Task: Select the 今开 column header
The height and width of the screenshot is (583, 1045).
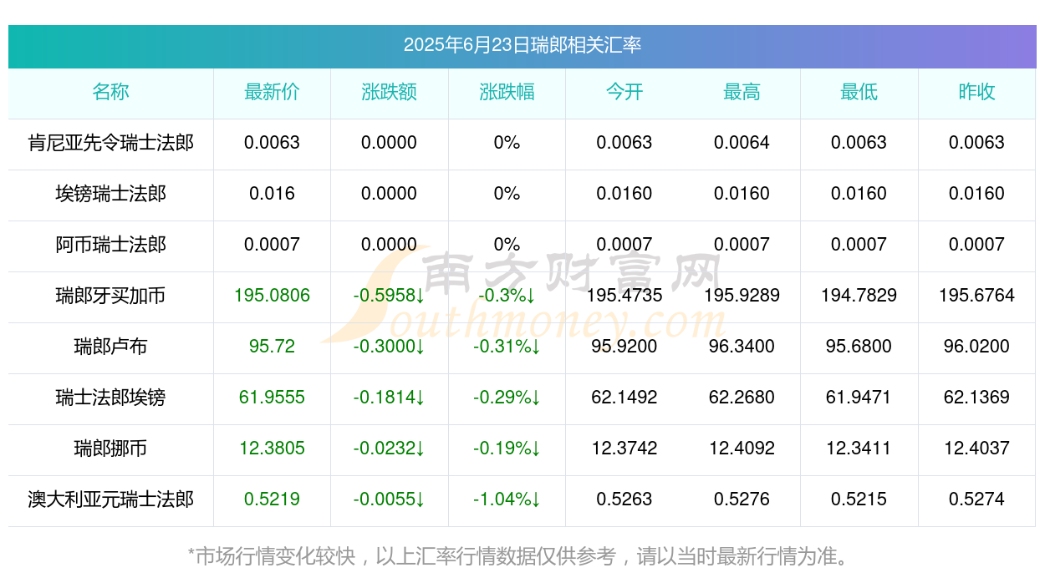Action: 624,92
